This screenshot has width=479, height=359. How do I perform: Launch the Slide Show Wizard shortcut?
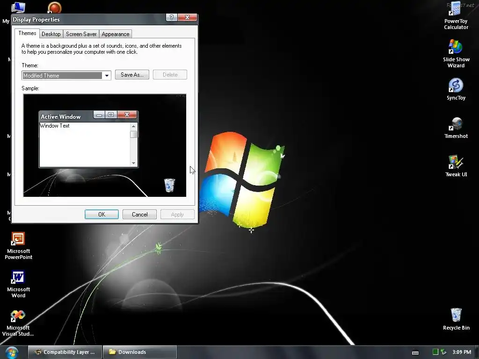[x=456, y=53]
